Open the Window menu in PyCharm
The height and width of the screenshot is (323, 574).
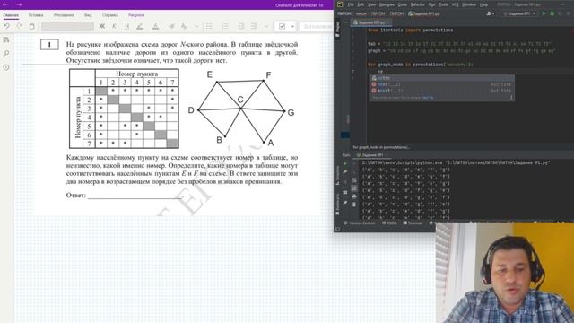tap(469, 4)
